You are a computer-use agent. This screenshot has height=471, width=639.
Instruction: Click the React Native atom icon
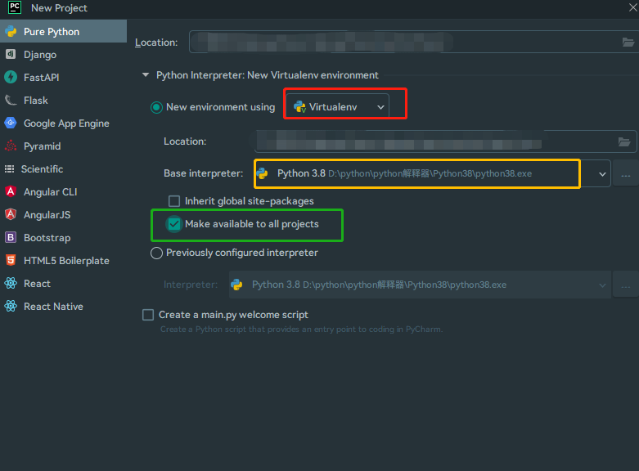click(x=11, y=306)
